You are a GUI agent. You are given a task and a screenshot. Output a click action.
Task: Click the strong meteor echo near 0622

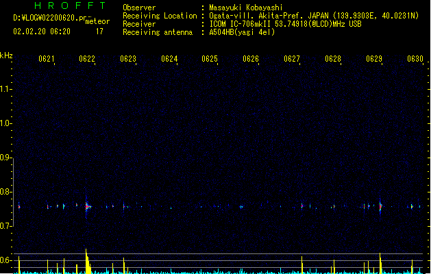[x=88, y=206]
